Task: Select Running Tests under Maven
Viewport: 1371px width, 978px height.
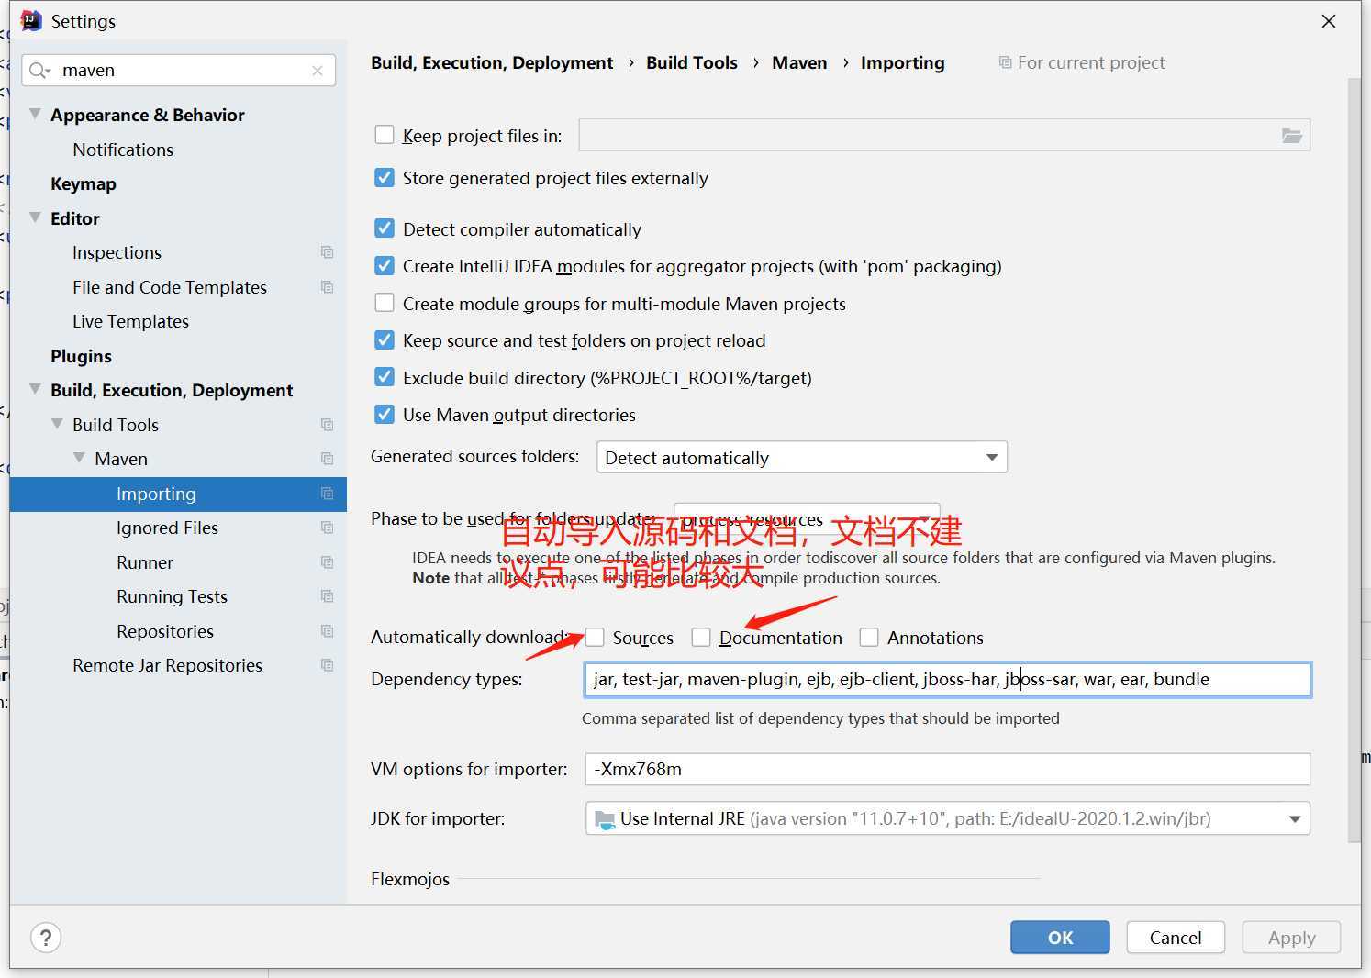Action: coord(172,596)
